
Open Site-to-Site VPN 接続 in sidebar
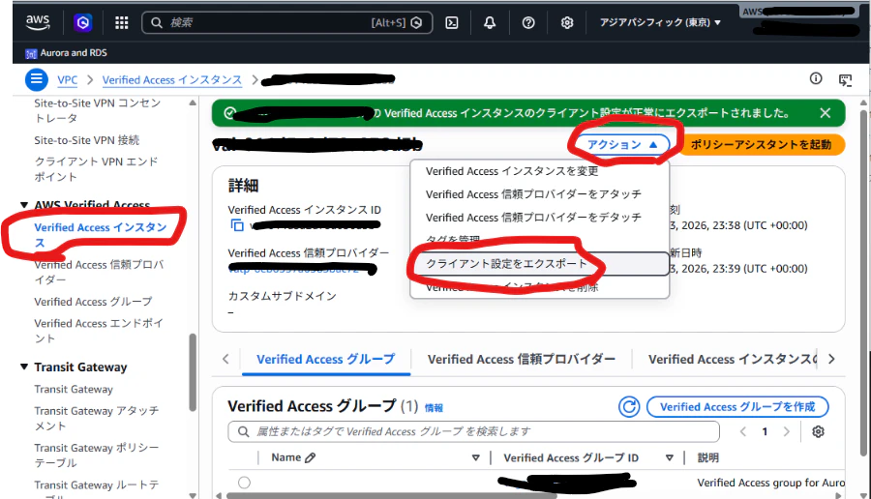tap(87, 140)
